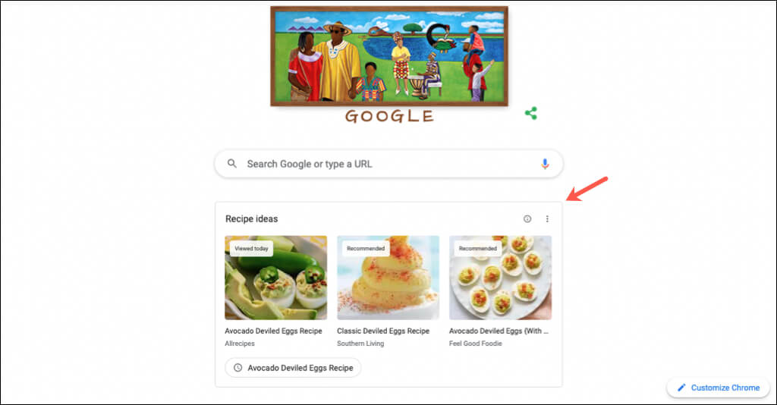The height and width of the screenshot is (405, 777).
Task: Click the Avocado Deviled Eggs Recipe Allrecipes title
Action: point(273,331)
